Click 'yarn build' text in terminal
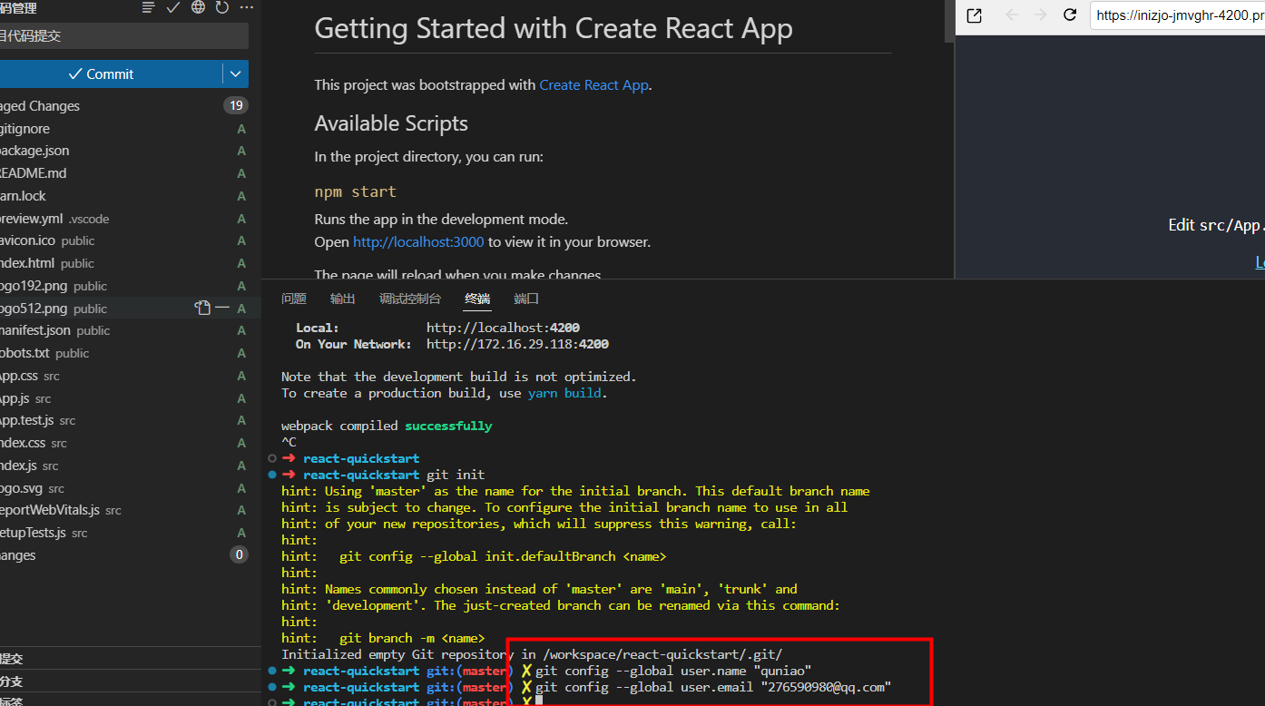The width and height of the screenshot is (1265, 706). 564,393
